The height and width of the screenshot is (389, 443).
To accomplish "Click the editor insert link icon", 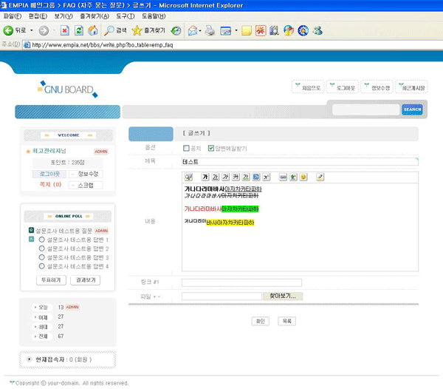I will click(x=283, y=177).
